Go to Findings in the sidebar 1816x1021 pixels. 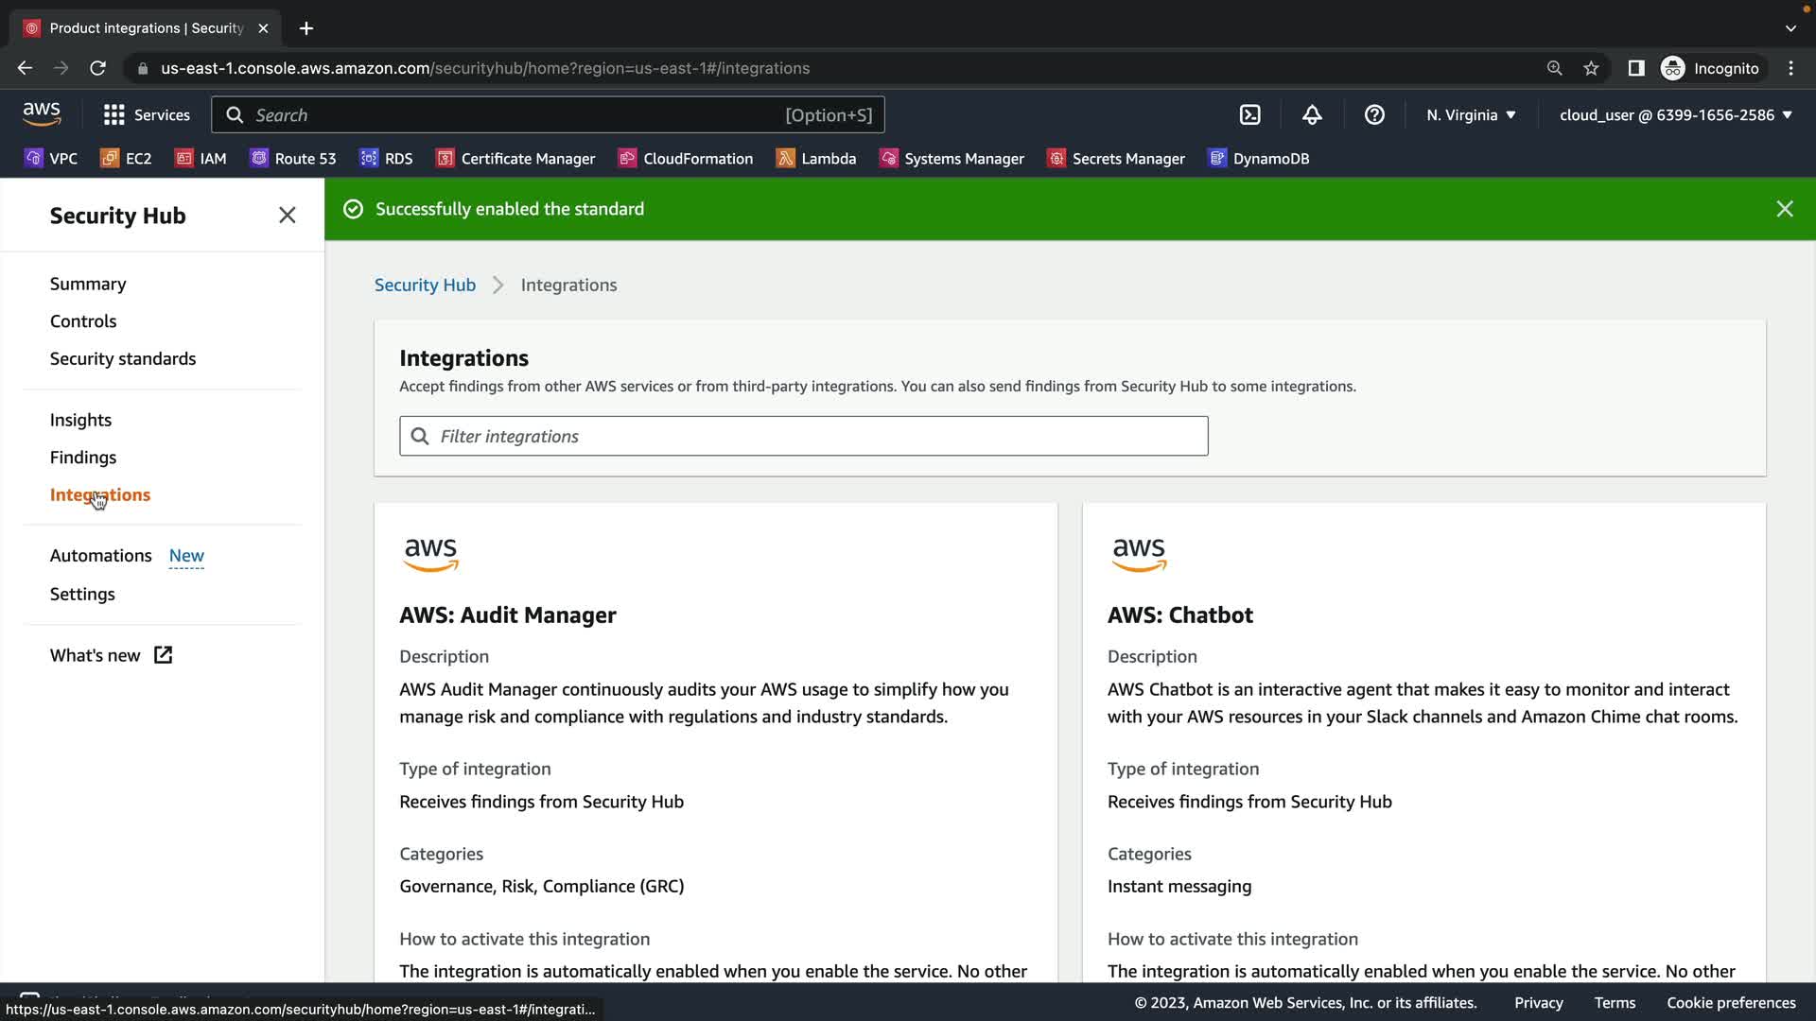[83, 458]
